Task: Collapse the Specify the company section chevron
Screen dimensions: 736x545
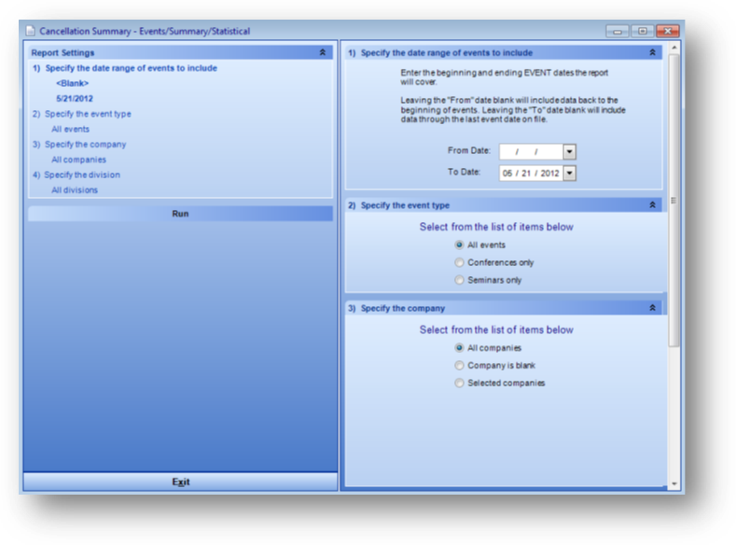Action: (x=652, y=308)
